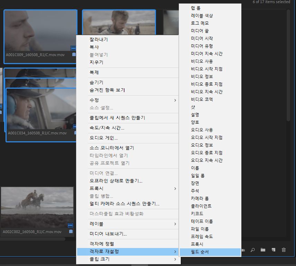This screenshot has height=266, width=296.
Task: Click the New Item icon
Action: (x=274, y=250)
